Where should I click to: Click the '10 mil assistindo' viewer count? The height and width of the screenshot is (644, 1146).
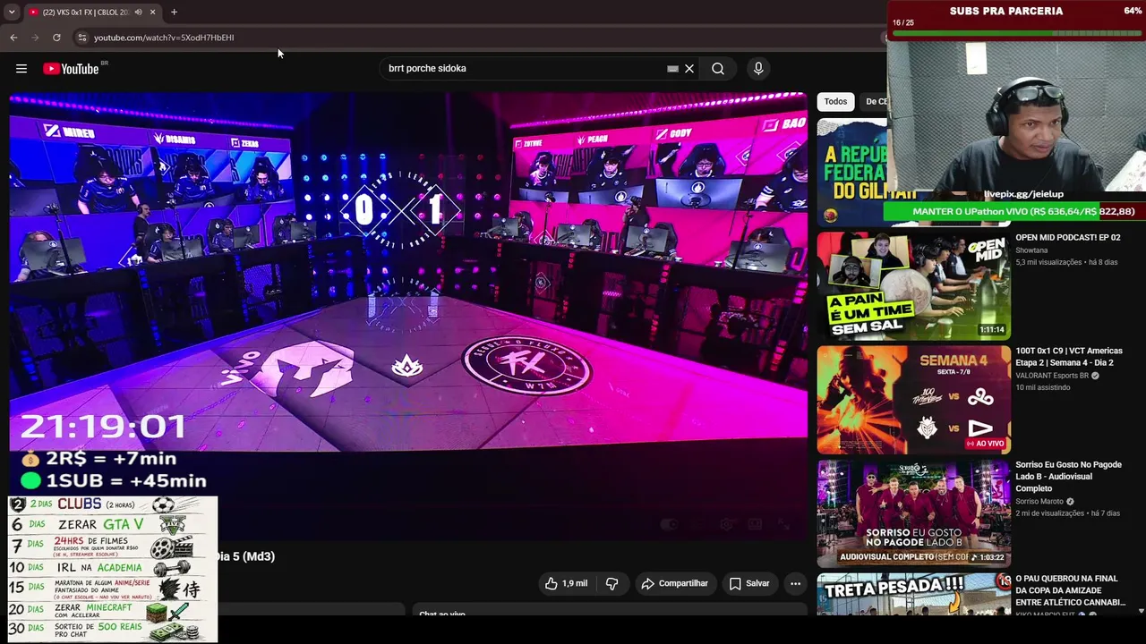tap(1042, 387)
